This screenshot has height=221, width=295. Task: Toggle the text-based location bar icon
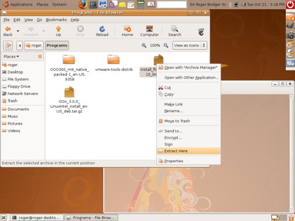8,45
